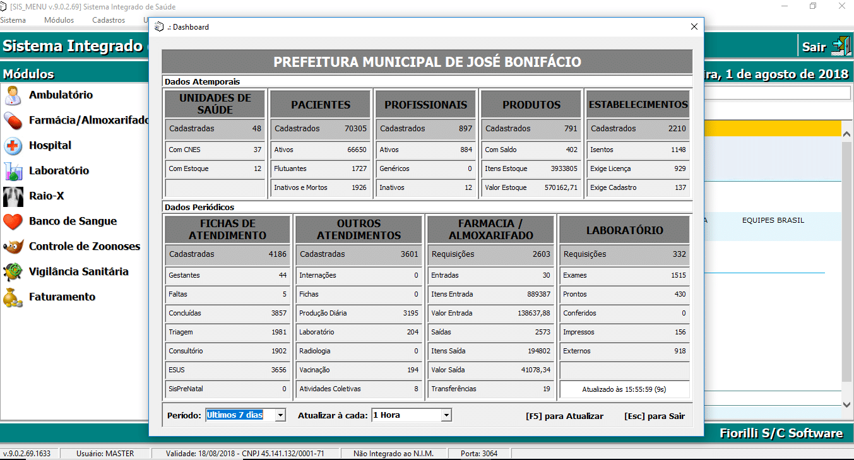Open the Cadastros menu
Viewport: 854px width, 460px height.
pyautogui.click(x=109, y=20)
